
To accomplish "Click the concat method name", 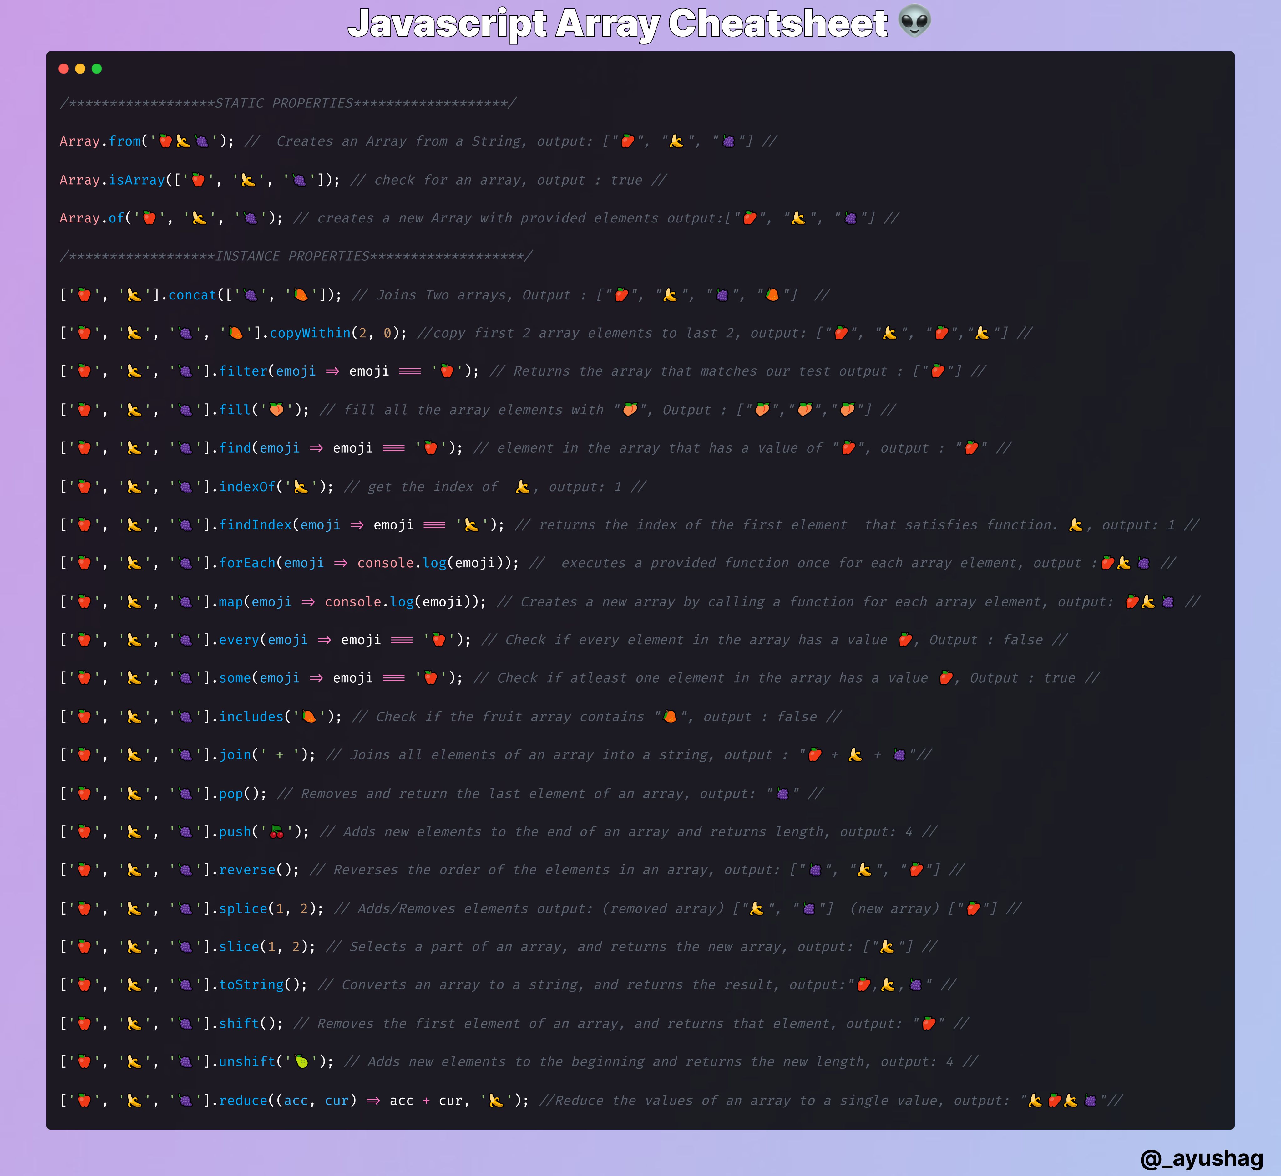I will [192, 295].
